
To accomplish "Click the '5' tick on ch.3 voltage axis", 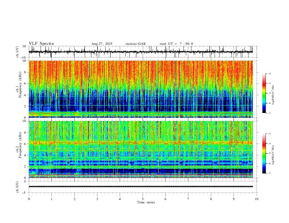I will coord(25,181).
